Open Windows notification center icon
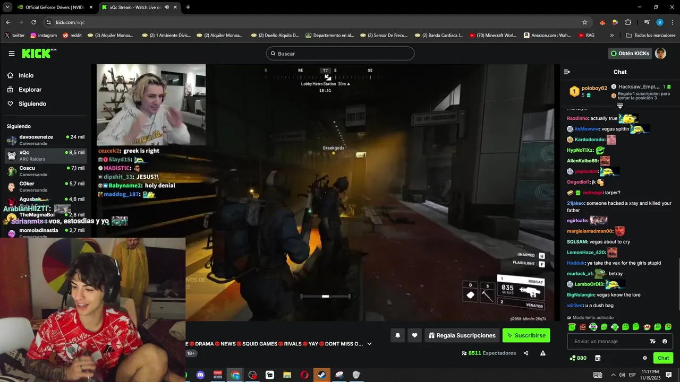680x382 pixels. [x=669, y=375]
